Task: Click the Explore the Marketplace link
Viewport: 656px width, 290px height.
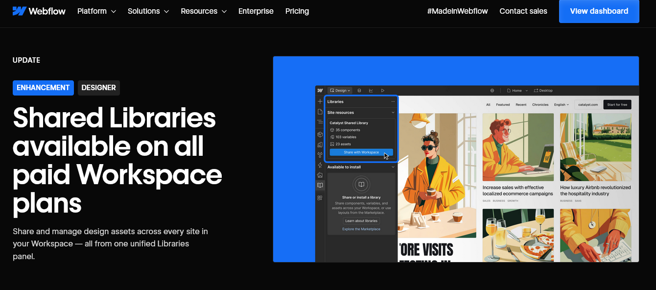Action: 361,229
